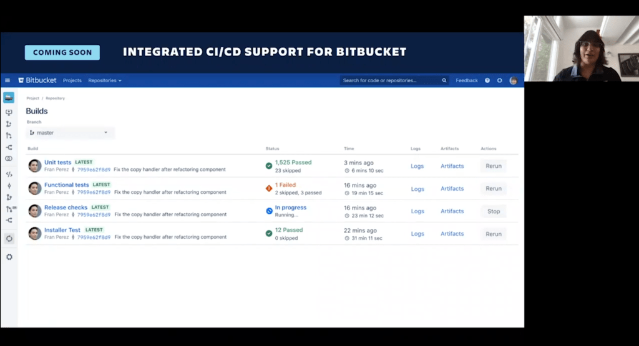Click the Feedback link in header
This screenshot has height=346, width=639.
(x=467, y=80)
